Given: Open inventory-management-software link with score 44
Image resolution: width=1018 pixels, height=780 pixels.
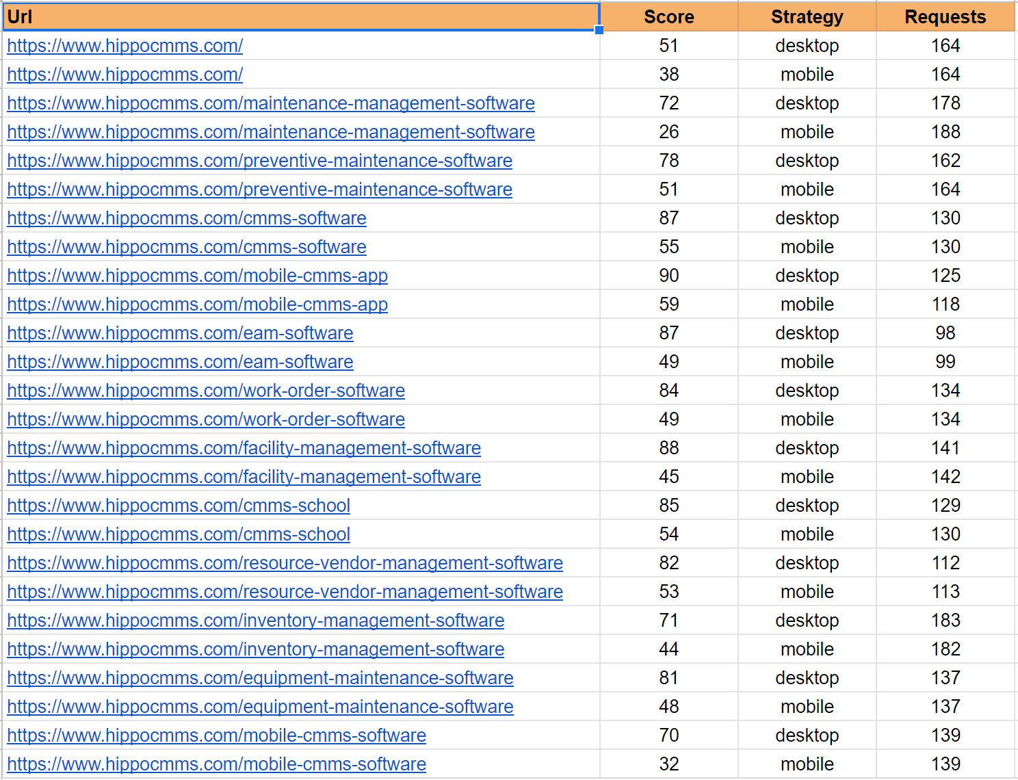Looking at the screenshot, I should 256,649.
